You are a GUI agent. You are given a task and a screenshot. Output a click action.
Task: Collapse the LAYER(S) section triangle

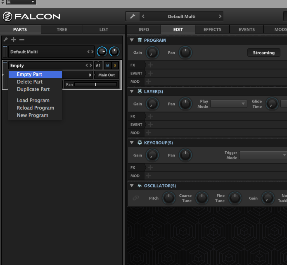[132, 91]
